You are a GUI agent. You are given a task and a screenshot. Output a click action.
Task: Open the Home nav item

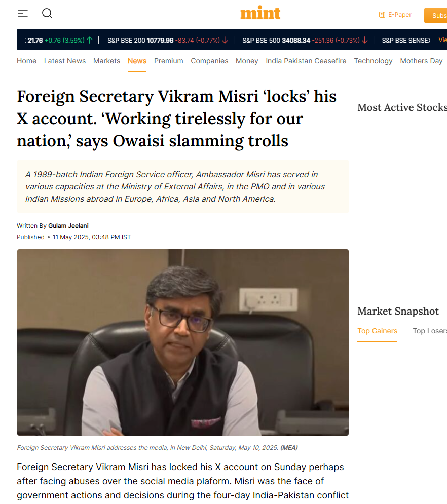point(27,61)
